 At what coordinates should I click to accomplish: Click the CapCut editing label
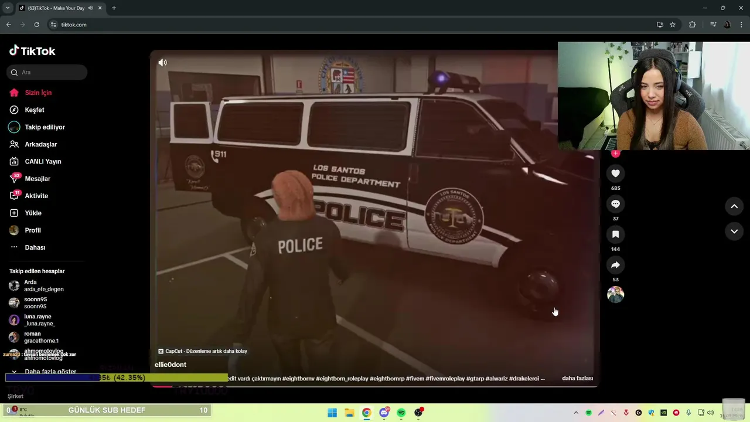coord(203,351)
